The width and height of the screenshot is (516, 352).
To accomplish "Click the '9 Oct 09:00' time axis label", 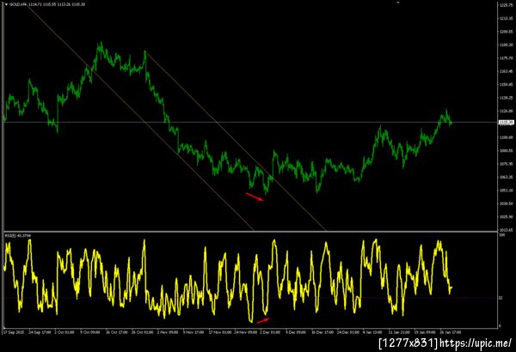I will click(89, 332).
